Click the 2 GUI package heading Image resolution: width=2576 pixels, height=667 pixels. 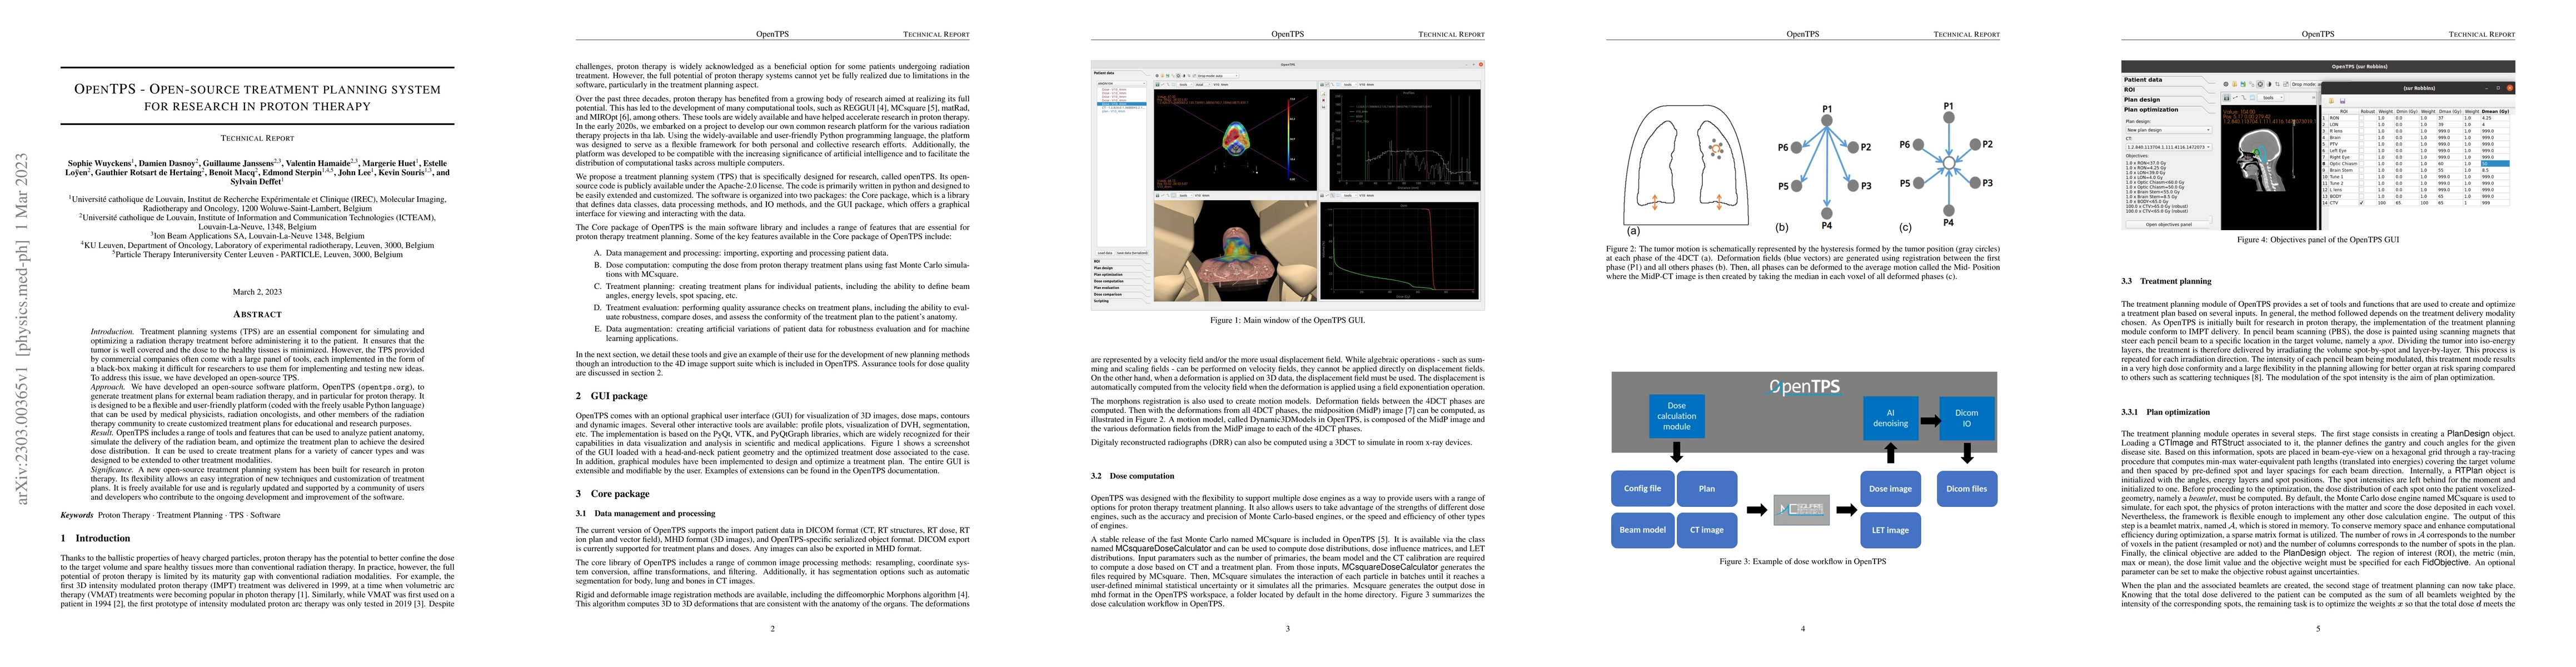[x=611, y=396]
